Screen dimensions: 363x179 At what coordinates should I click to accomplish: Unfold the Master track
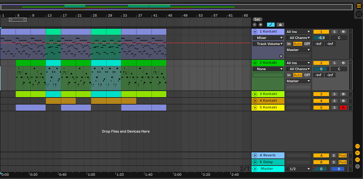255,169
